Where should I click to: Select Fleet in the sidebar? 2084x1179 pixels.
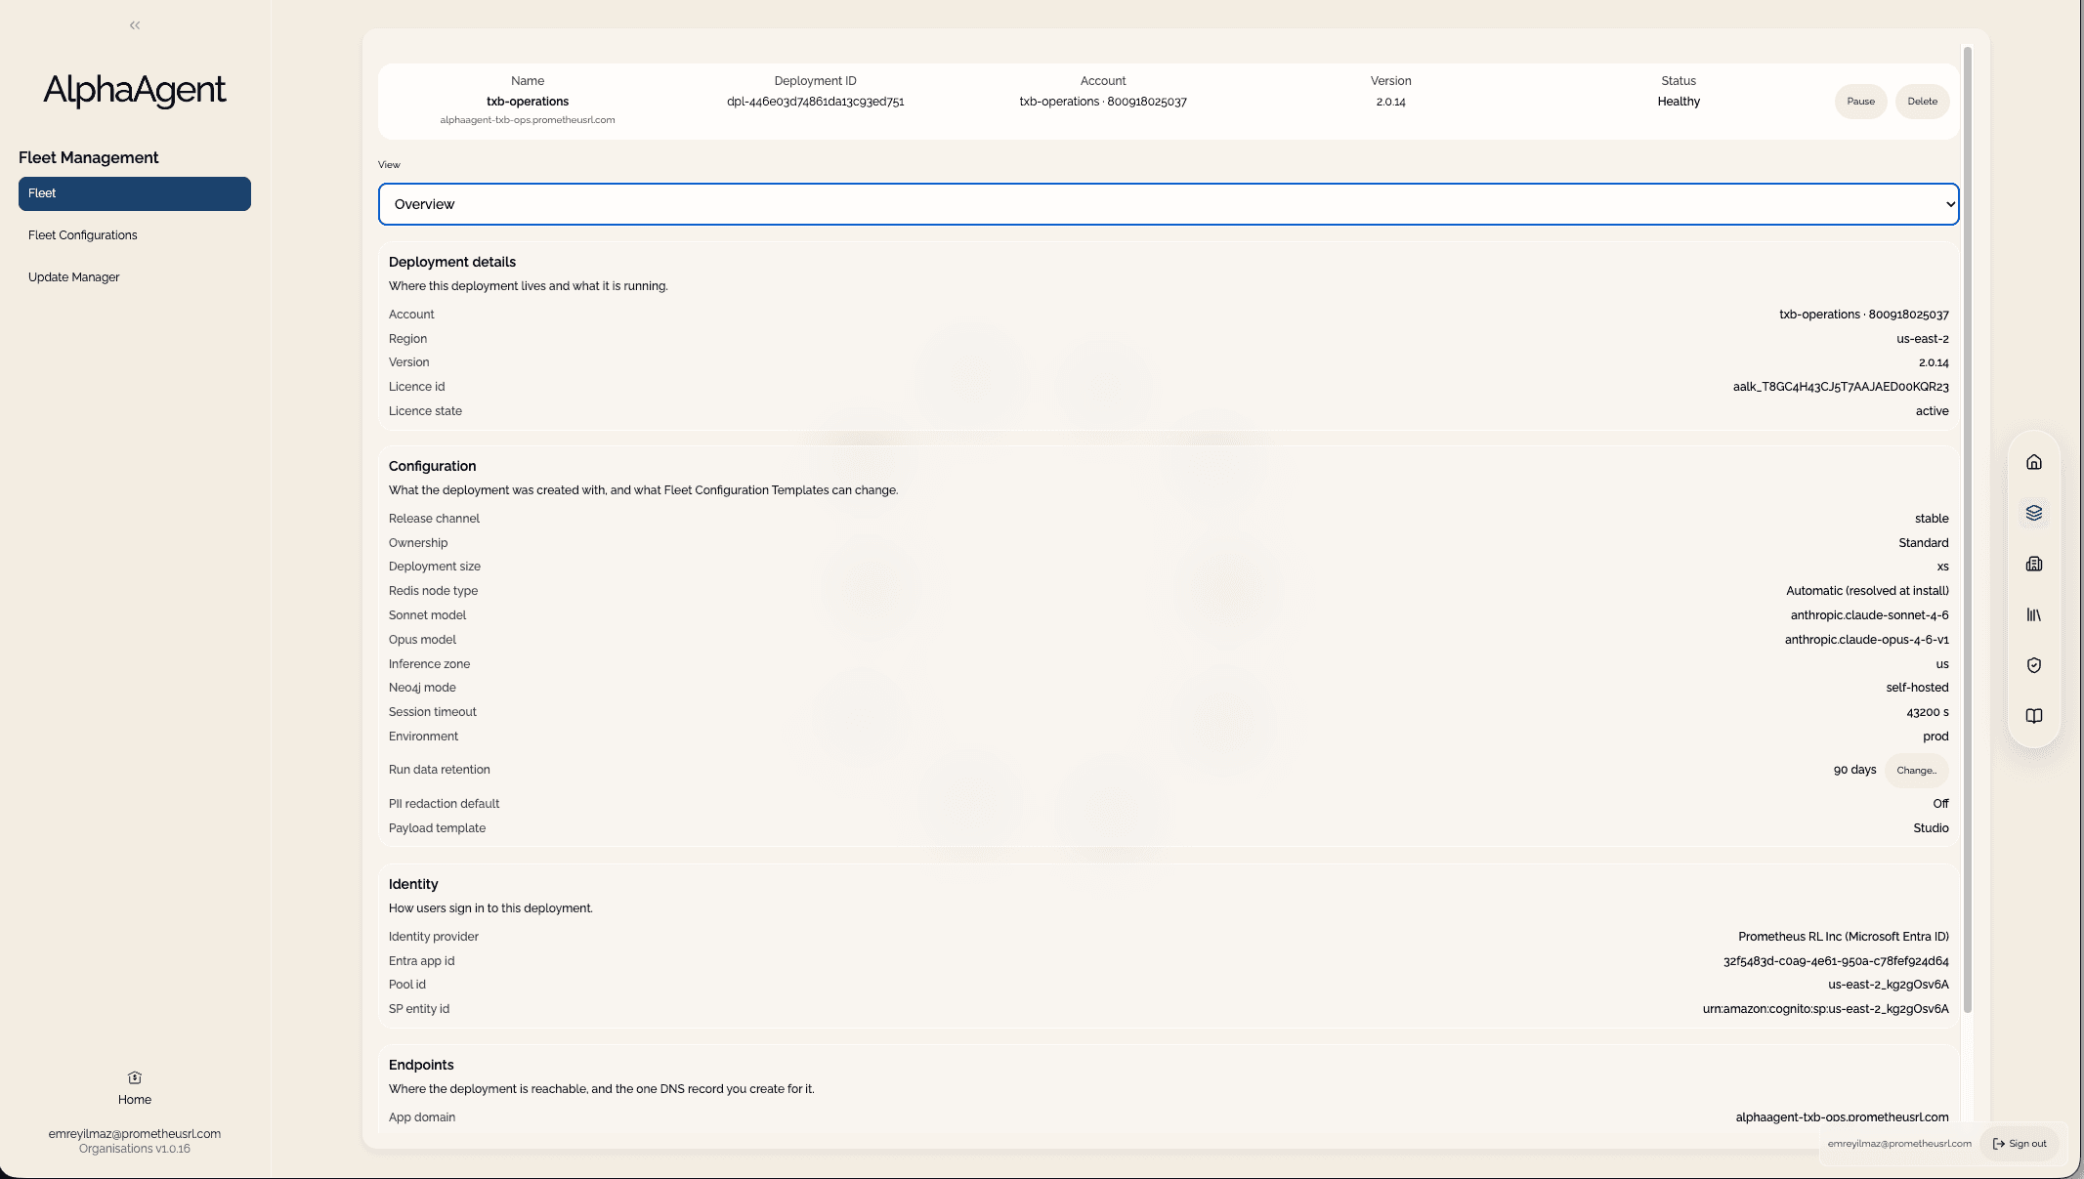tap(135, 193)
